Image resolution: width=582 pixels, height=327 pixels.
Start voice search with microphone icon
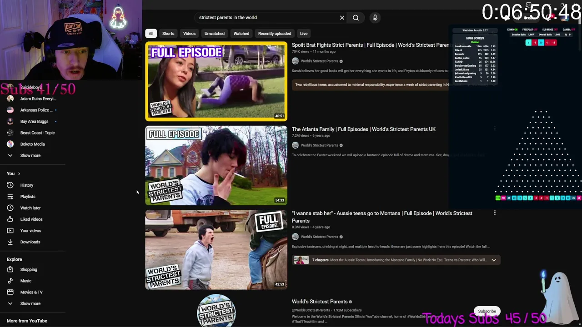point(375,18)
